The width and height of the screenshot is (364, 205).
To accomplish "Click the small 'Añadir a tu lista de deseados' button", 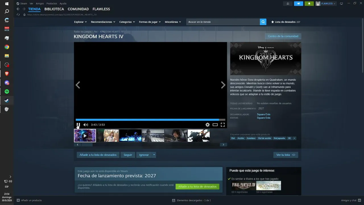I will (98, 155).
